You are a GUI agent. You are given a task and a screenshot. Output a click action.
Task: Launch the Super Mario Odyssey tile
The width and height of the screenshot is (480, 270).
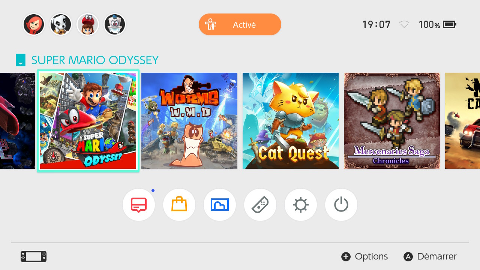88,121
